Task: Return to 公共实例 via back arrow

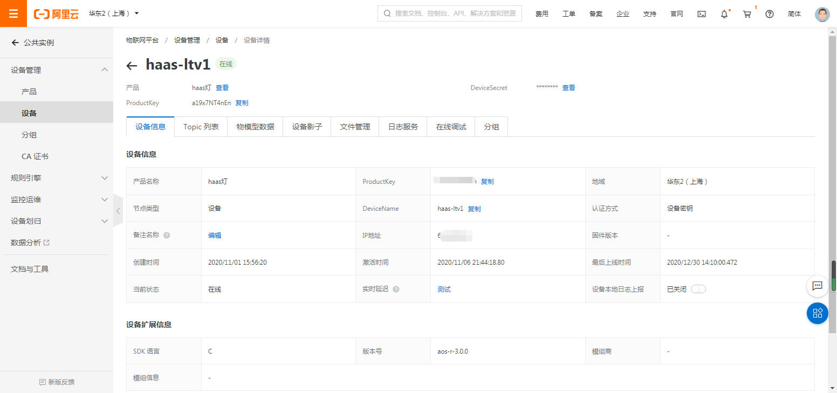Action: tap(15, 43)
